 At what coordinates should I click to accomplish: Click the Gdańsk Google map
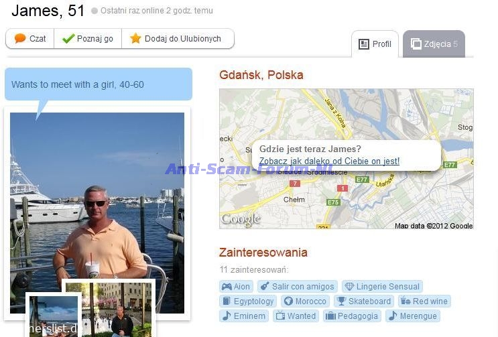[346, 159]
